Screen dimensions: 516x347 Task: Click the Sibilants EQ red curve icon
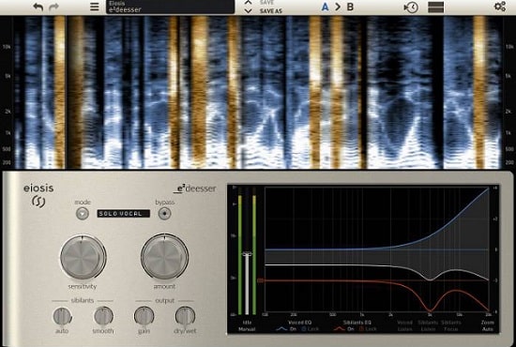point(339,328)
